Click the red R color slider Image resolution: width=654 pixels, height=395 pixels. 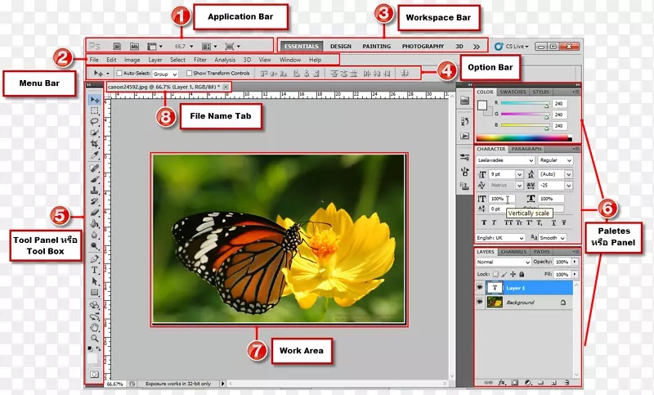pos(524,104)
